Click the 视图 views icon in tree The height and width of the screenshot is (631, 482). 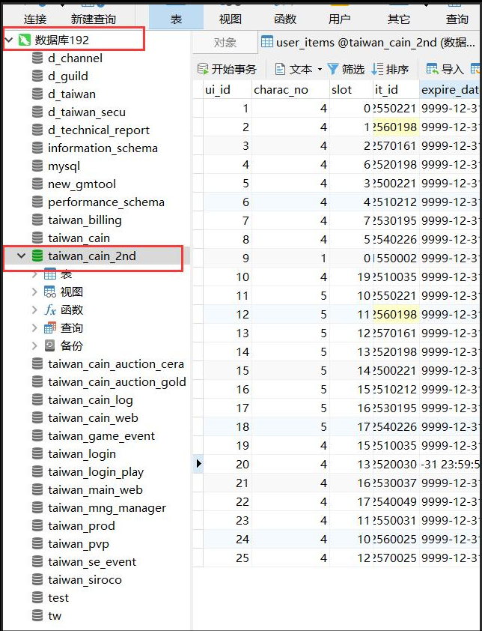coord(50,292)
